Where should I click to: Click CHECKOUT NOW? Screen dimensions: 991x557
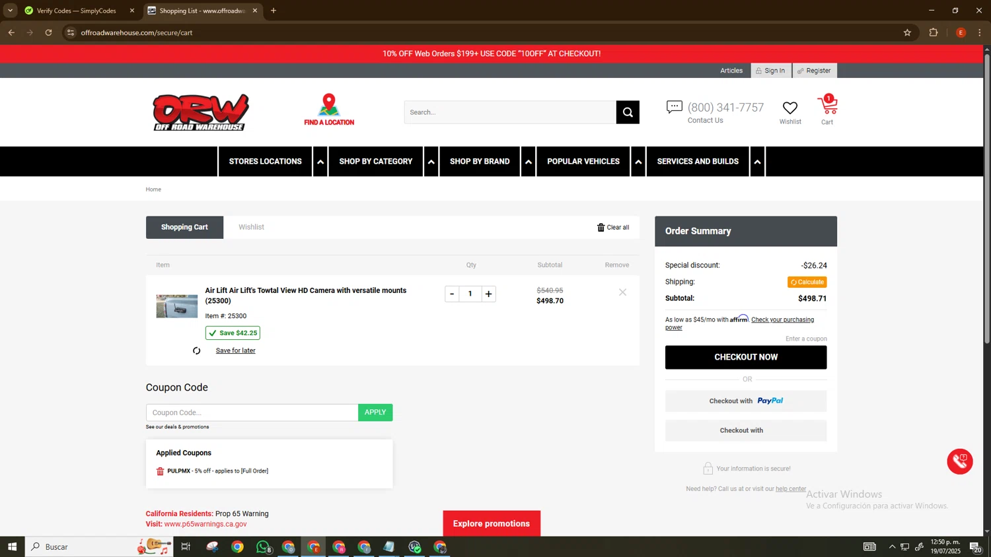point(746,357)
